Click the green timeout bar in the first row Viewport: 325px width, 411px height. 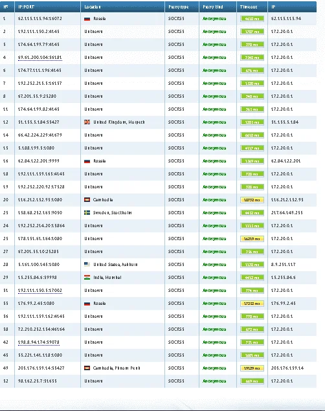pos(252,19)
